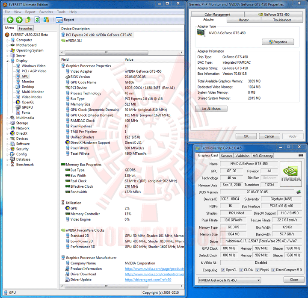This screenshot has height=298, width=308.
Task: Expand the Storage tree node
Action: (x=7, y=123)
